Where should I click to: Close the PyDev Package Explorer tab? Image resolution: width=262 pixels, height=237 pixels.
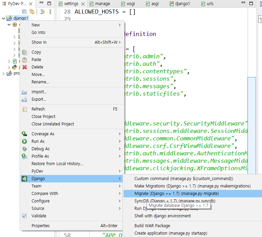[x=31, y=4]
